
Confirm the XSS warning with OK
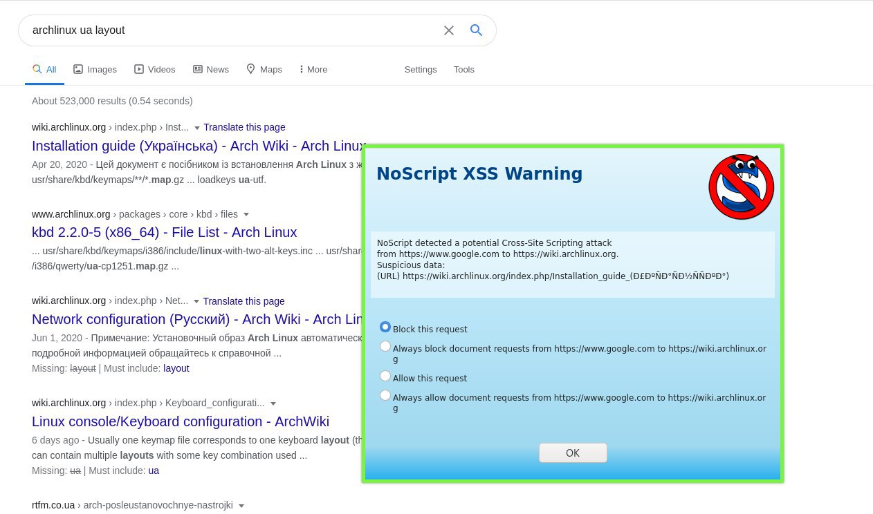(573, 453)
